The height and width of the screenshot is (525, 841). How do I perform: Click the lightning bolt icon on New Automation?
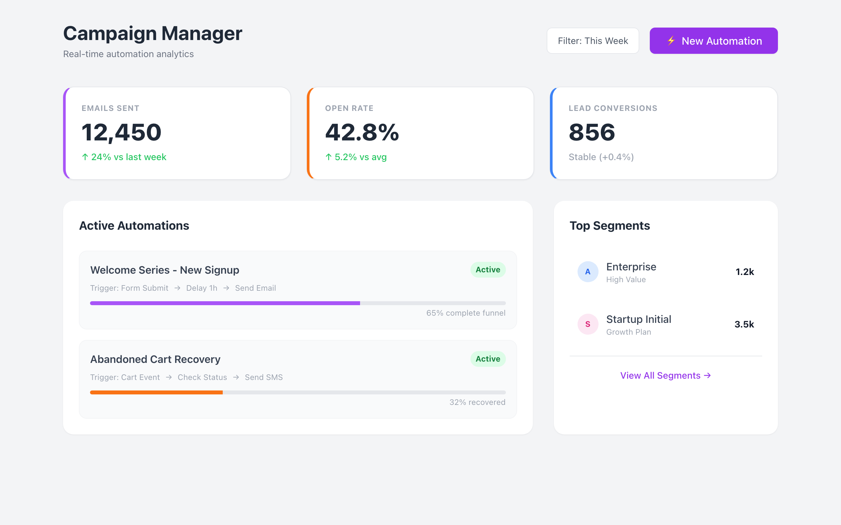click(671, 41)
